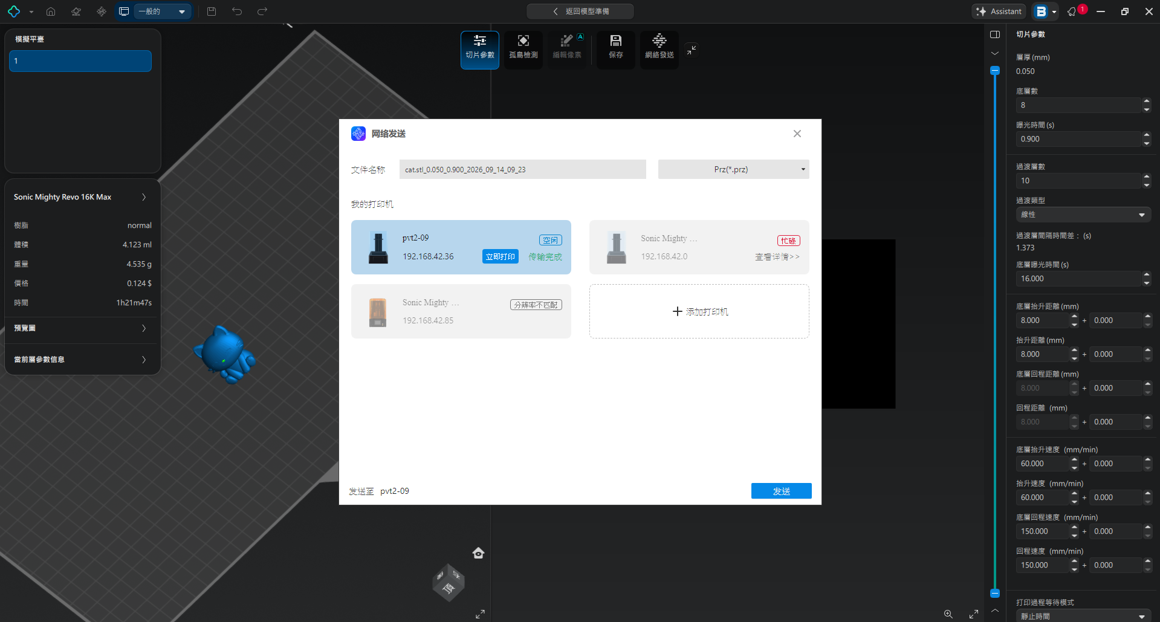
Task: Open the Prz(*.prz) file format dropdown
Action: coord(733,169)
